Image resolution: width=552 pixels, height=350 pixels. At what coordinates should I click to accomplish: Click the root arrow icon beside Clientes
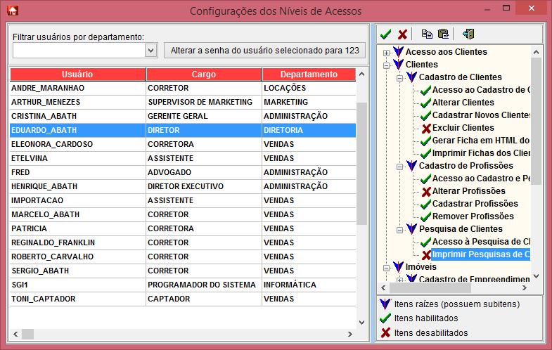tap(399, 65)
